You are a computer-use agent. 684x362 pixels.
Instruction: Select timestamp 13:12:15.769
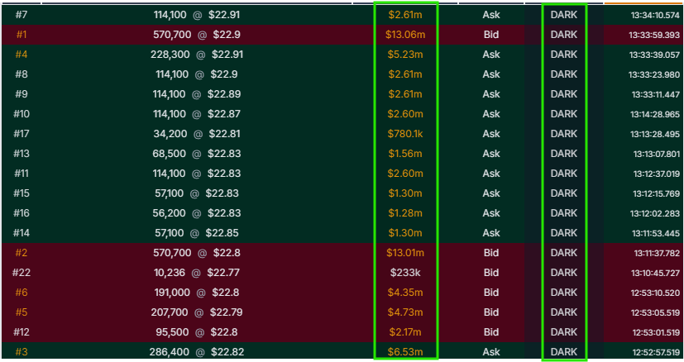point(657,193)
